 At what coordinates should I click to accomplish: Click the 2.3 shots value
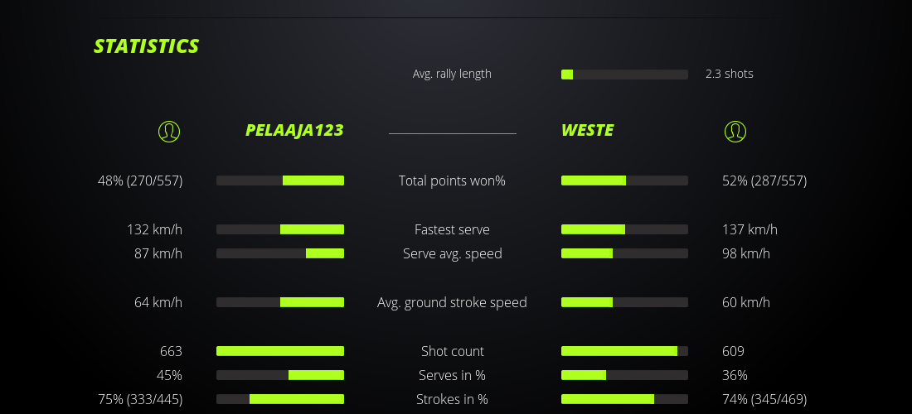click(729, 74)
